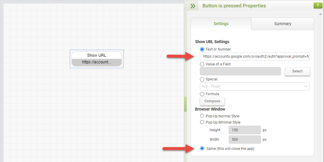Open the App - Stage dropdown

pos(255,86)
